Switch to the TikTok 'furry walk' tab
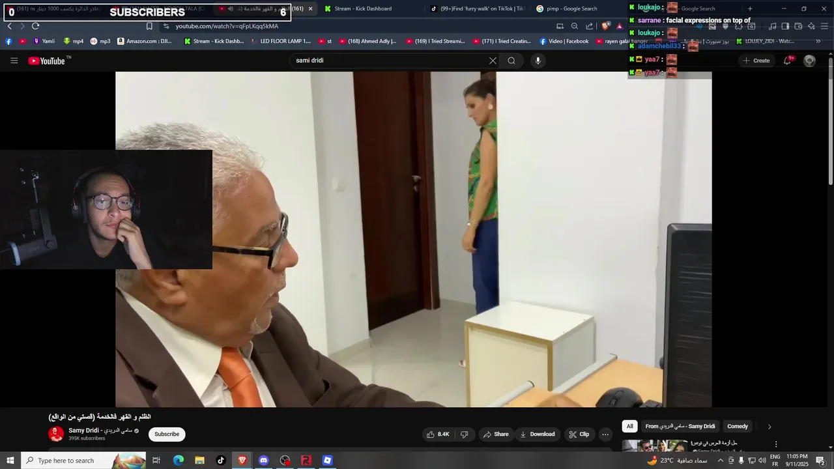This screenshot has width=834, height=469. 477,8
